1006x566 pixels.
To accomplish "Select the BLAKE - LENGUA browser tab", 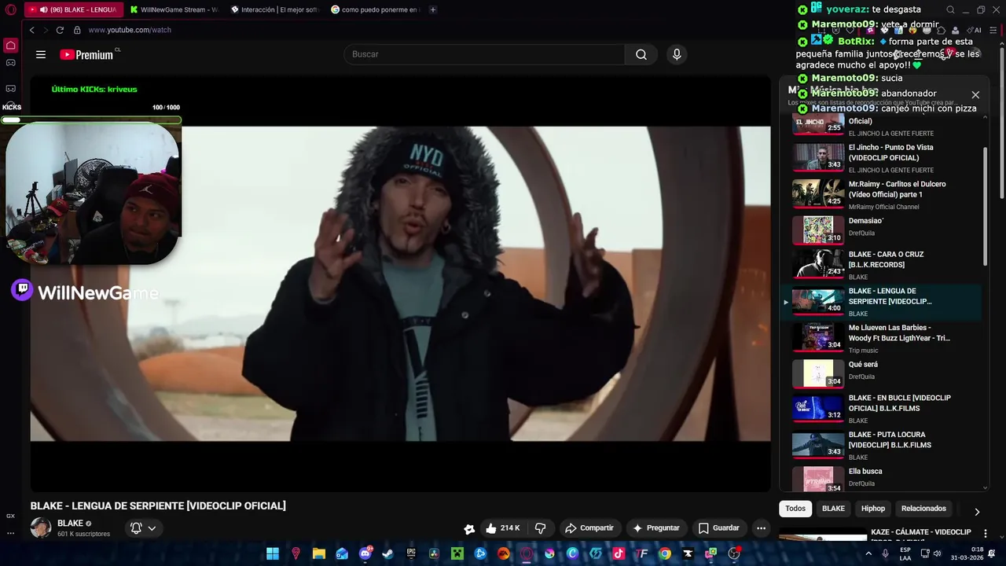I will 73,9.
